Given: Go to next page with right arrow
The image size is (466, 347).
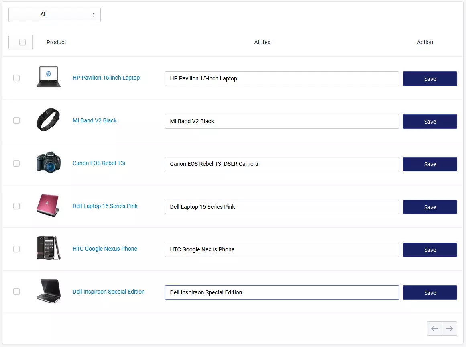Looking at the screenshot, I should pos(450,329).
